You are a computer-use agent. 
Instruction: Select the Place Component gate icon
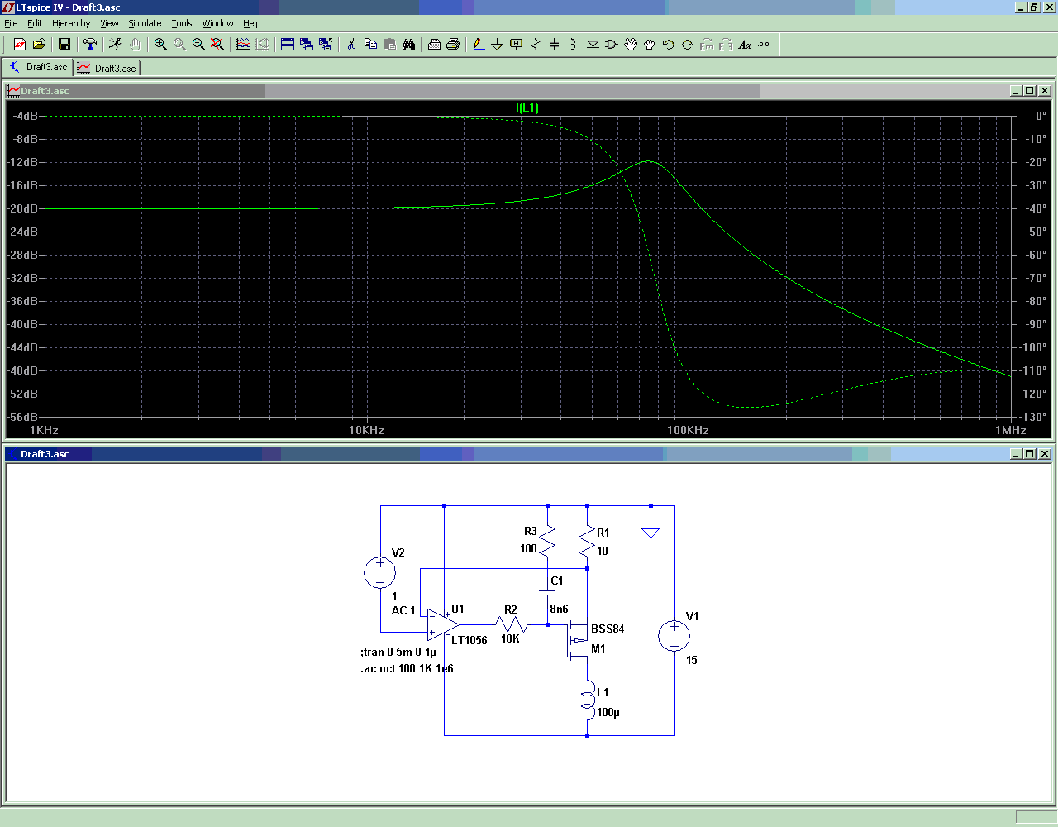coord(612,45)
